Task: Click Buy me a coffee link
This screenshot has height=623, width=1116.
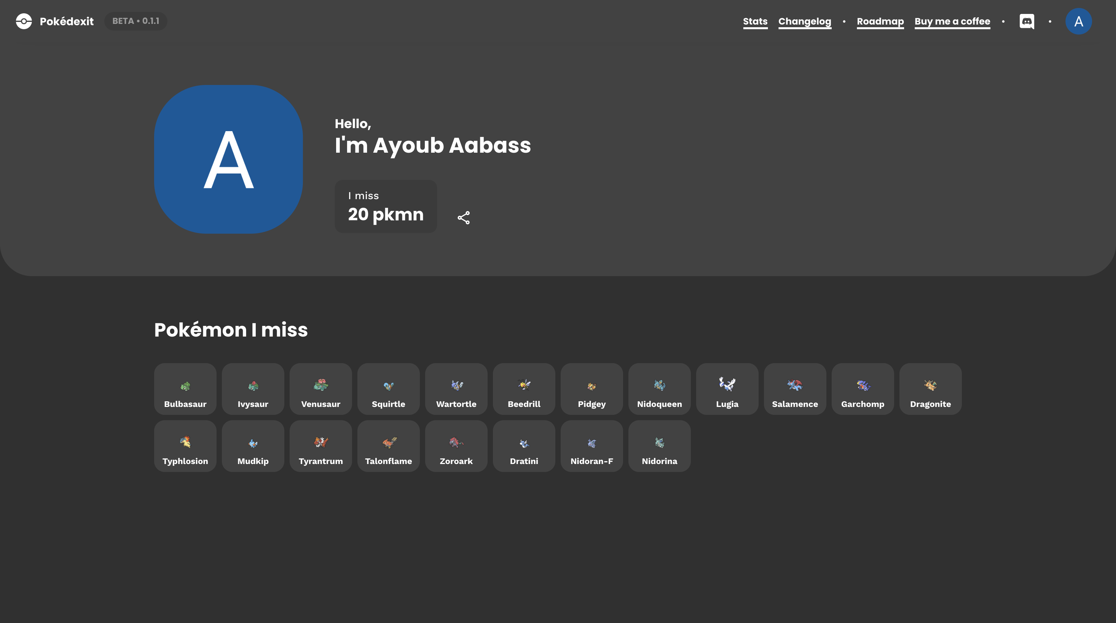Action: click(952, 21)
